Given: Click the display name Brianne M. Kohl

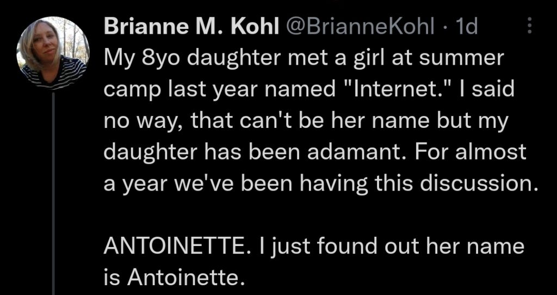Looking at the screenshot, I should click(191, 26).
